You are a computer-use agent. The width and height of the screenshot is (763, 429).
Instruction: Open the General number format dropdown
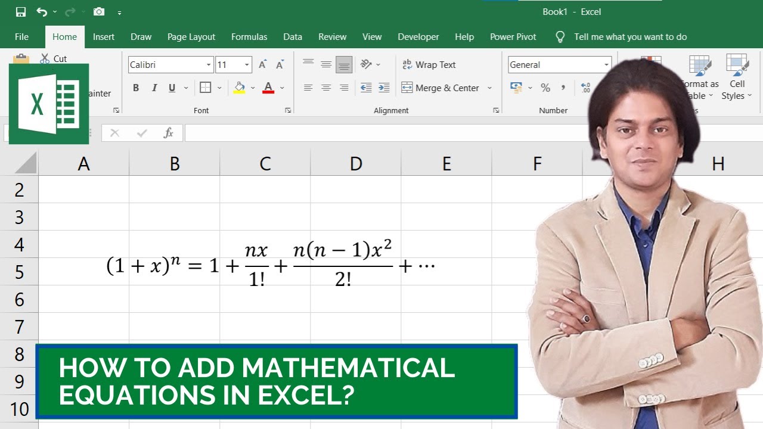pyautogui.click(x=606, y=65)
